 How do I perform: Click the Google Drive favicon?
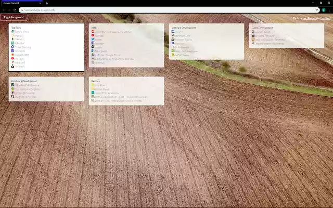coord(93,55)
